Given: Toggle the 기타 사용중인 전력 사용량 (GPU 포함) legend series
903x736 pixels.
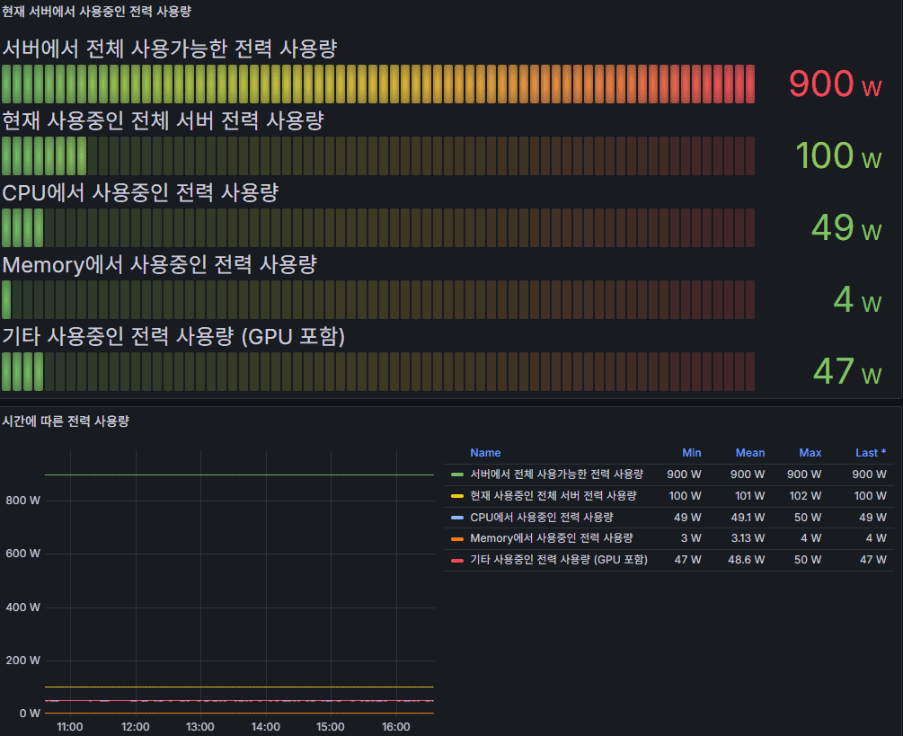Looking at the screenshot, I should (558, 561).
